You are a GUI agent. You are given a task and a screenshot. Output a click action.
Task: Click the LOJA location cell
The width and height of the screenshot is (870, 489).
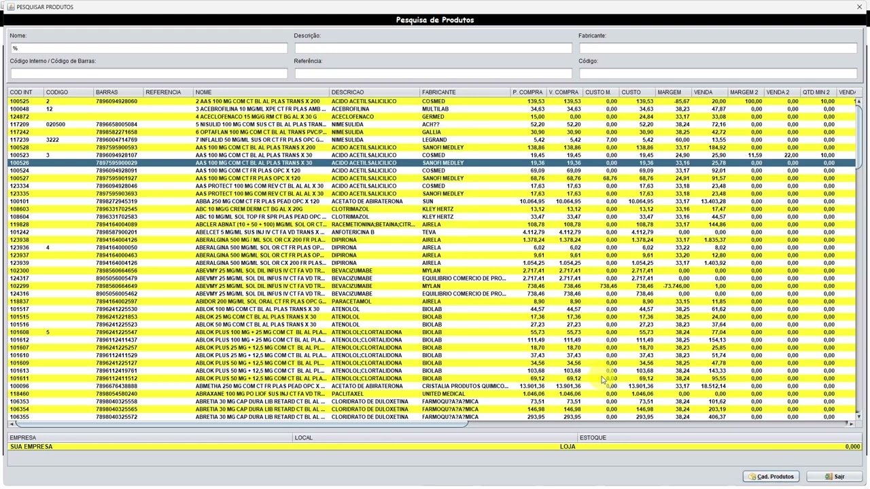tap(435, 447)
